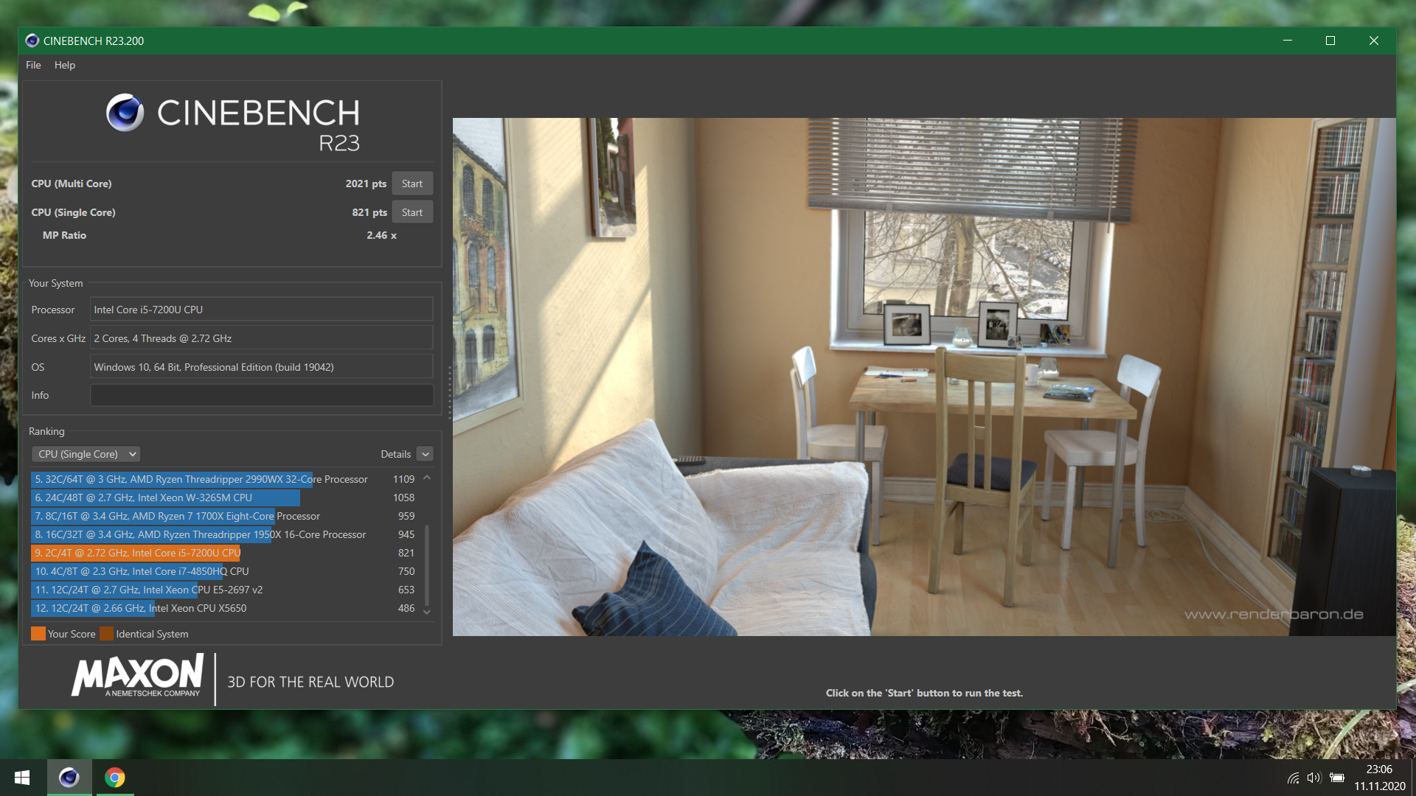Open Google Chrome from the taskbar
This screenshot has width=1416, height=796.
click(115, 778)
